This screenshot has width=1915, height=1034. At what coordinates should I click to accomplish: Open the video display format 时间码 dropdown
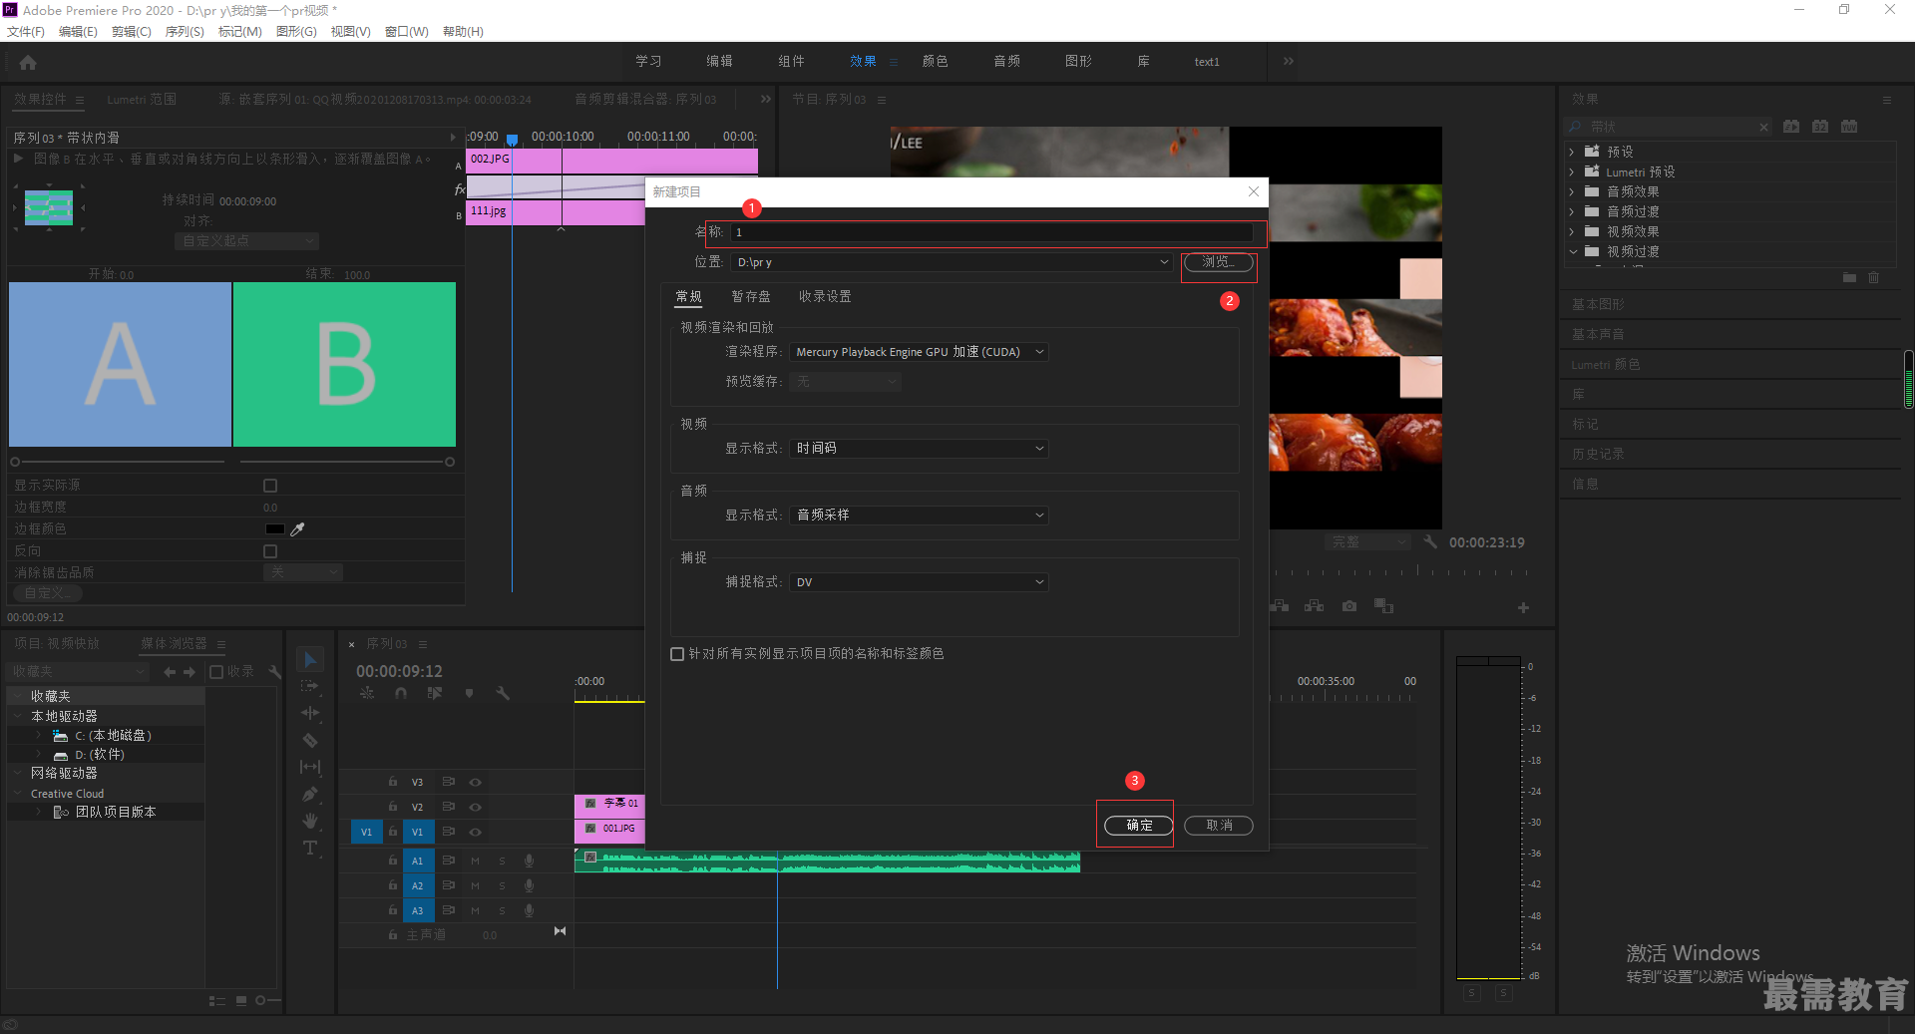click(x=919, y=449)
